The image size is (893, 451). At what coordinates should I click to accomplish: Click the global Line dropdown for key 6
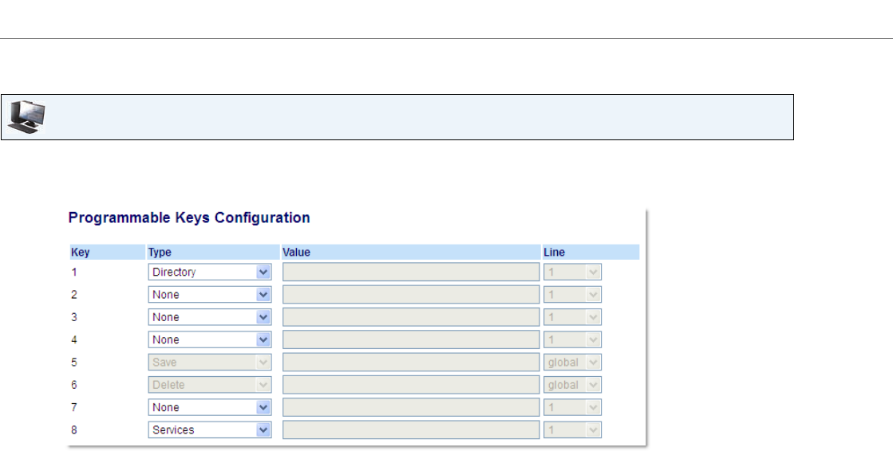pos(572,385)
